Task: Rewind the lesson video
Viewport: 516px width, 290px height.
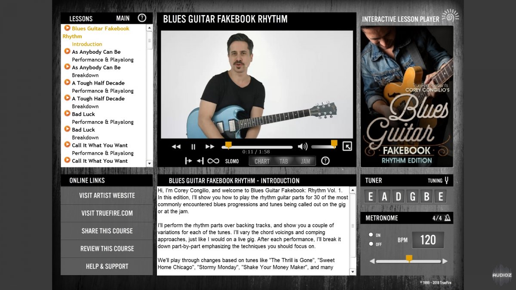Action: 176,147
